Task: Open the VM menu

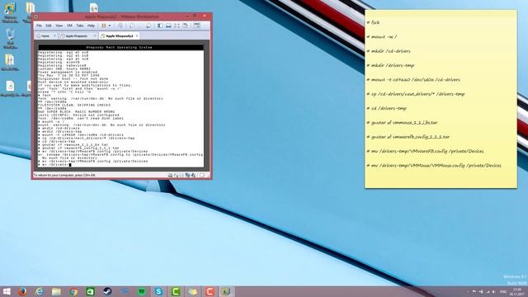Action: pos(69,26)
